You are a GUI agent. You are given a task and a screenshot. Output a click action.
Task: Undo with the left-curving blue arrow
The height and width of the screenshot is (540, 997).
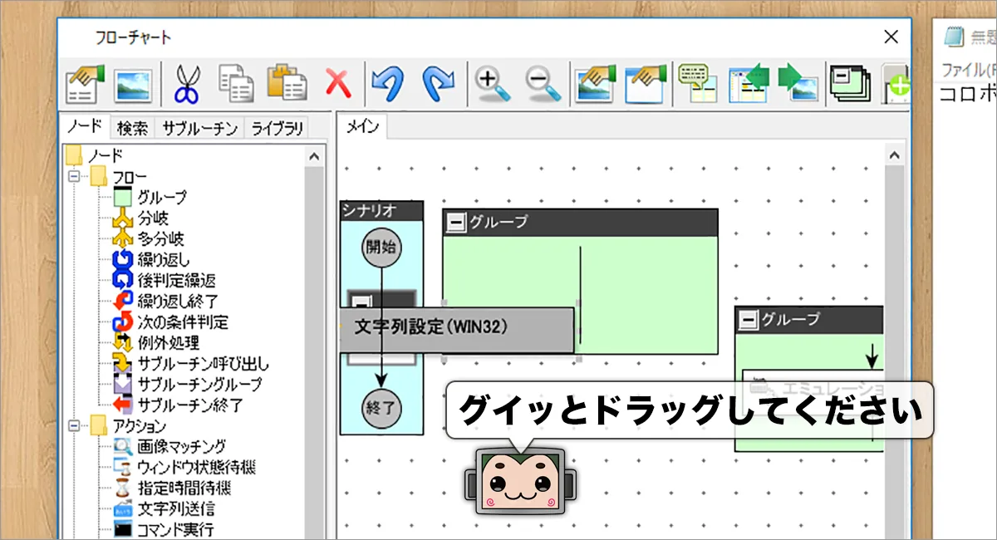386,83
